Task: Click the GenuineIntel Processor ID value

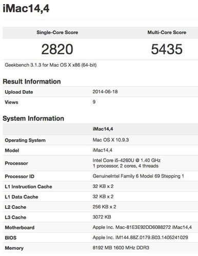Action: pyautogui.click(x=138, y=176)
